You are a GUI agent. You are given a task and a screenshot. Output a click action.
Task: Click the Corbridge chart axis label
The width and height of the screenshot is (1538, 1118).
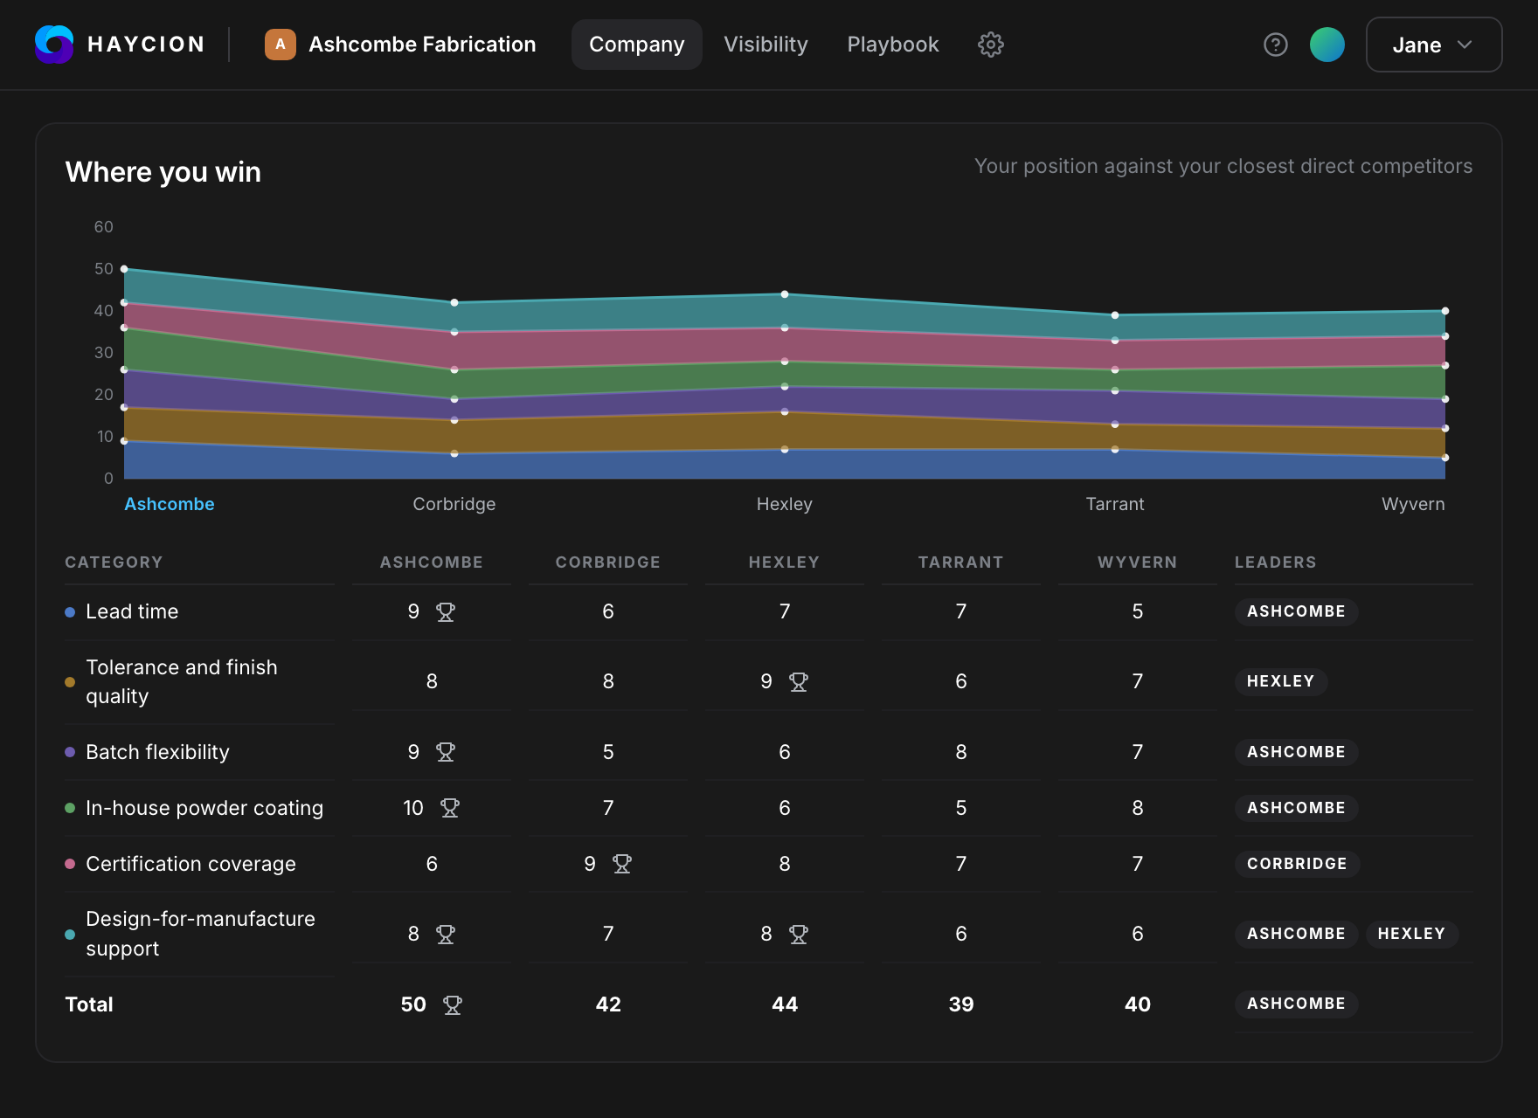pos(454,504)
